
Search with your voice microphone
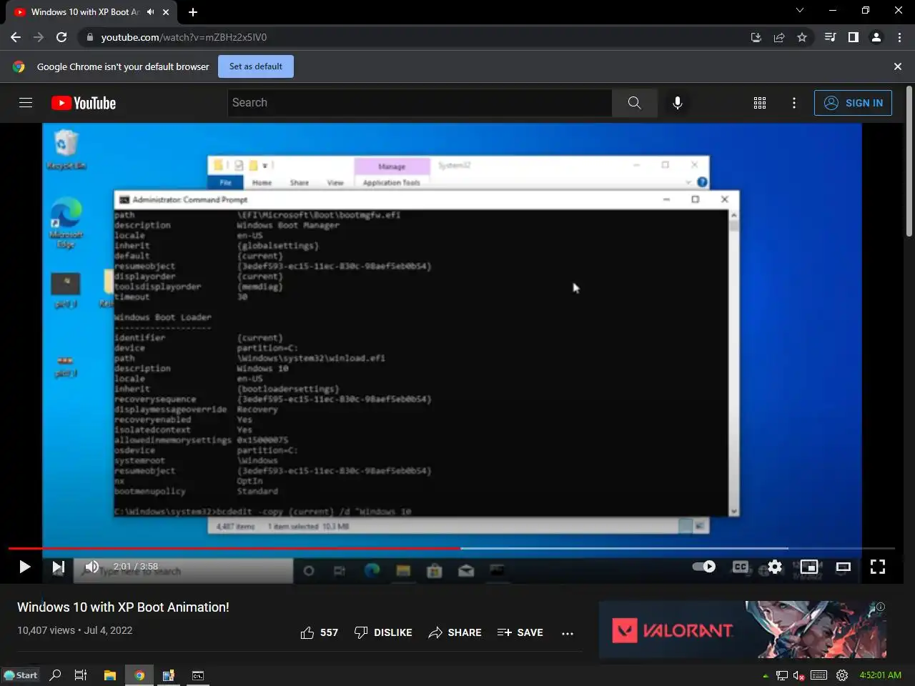678,103
